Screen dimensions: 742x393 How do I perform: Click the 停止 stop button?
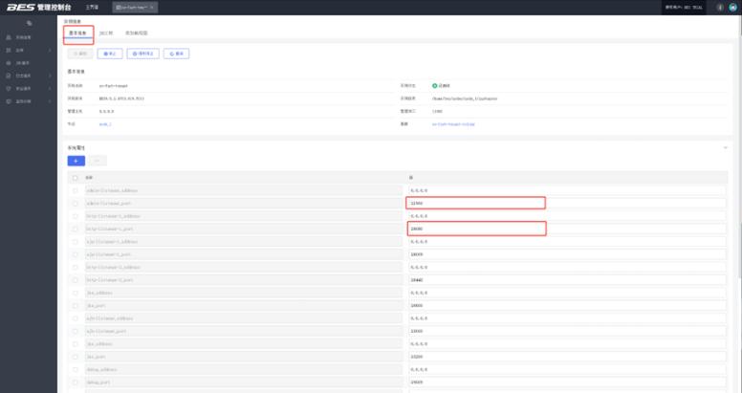(x=110, y=54)
